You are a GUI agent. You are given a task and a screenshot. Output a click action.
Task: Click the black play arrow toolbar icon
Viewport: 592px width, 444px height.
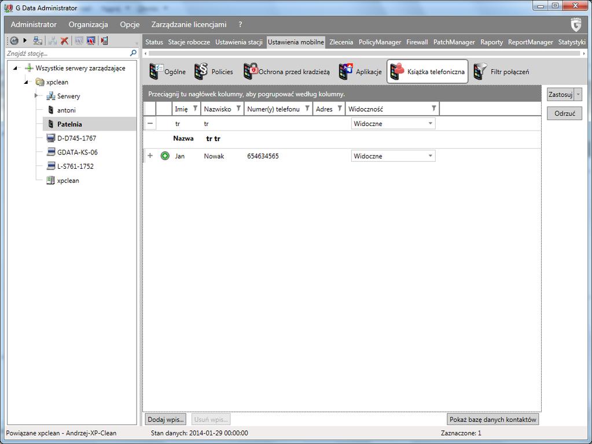25,40
